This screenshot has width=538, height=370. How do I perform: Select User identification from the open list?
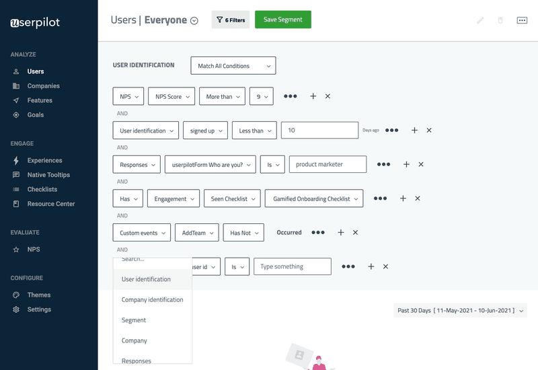click(x=153, y=279)
